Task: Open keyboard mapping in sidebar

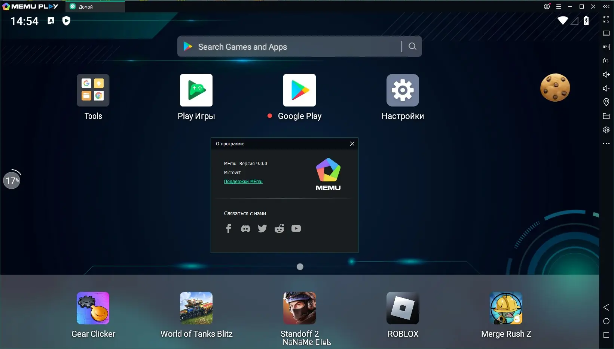Action: click(606, 33)
